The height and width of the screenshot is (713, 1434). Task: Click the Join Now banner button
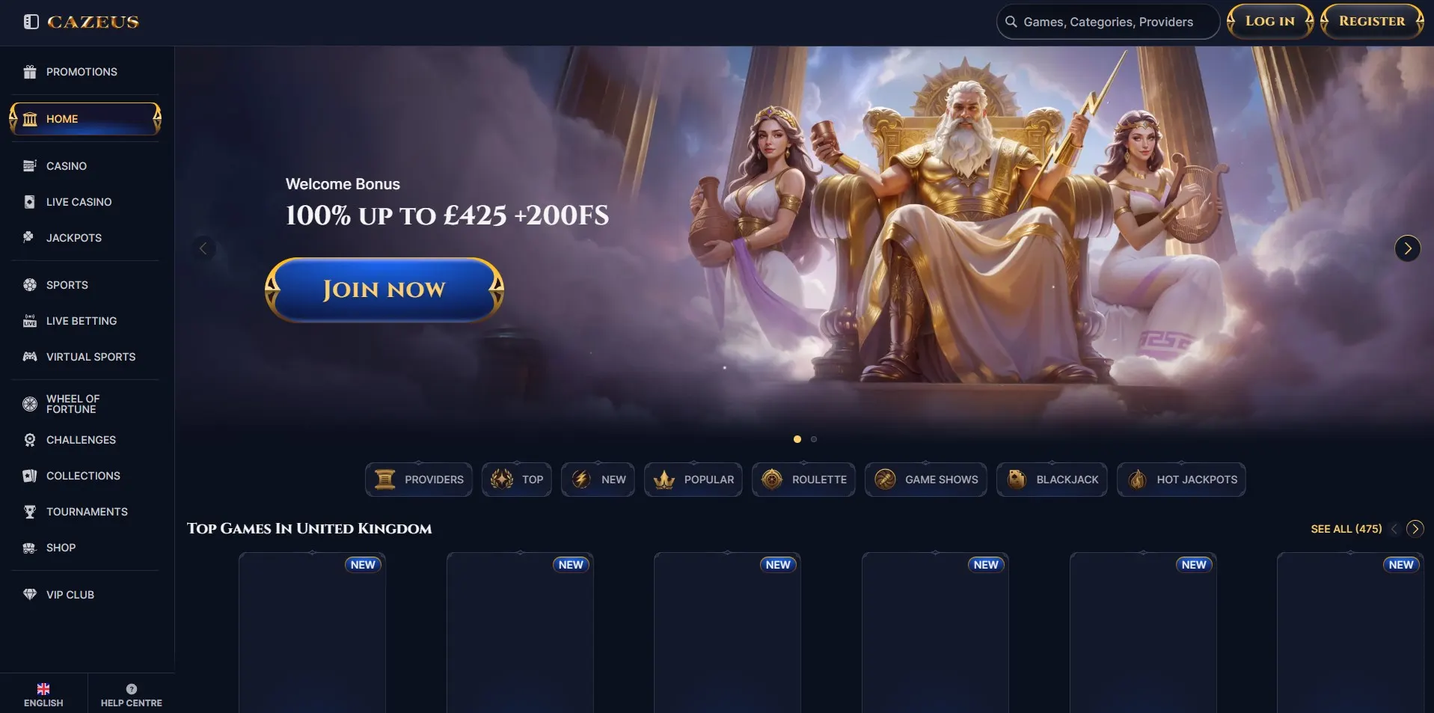pos(384,290)
